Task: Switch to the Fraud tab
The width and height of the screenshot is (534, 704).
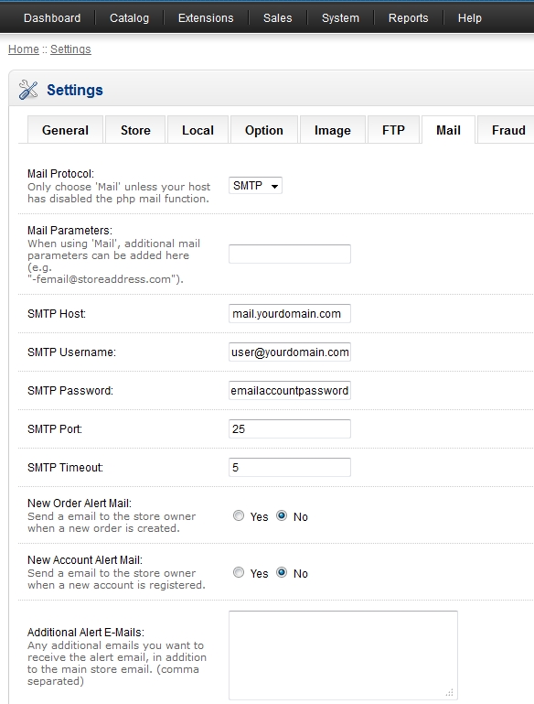Action: tap(508, 130)
